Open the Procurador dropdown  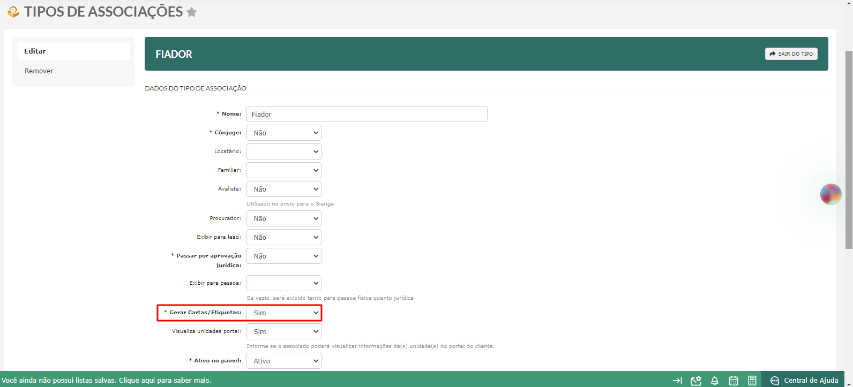click(x=283, y=218)
